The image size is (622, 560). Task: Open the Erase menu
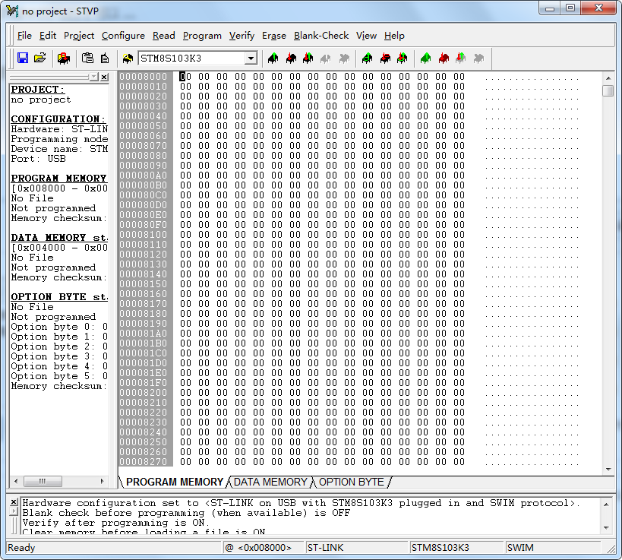[x=274, y=36]
